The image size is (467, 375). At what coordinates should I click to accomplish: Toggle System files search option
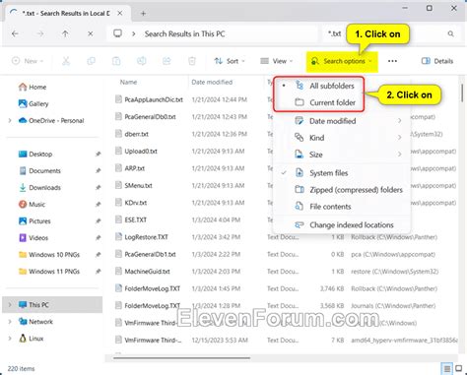pyautogui.click(x=342, y=173)
